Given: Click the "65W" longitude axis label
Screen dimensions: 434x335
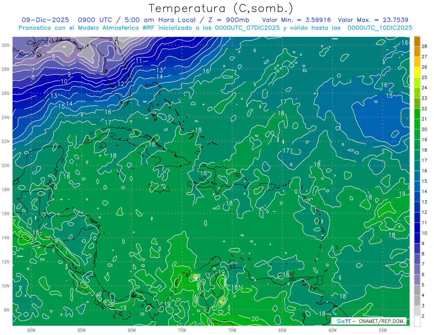Looking at the screenshot, I should point(282,330).
